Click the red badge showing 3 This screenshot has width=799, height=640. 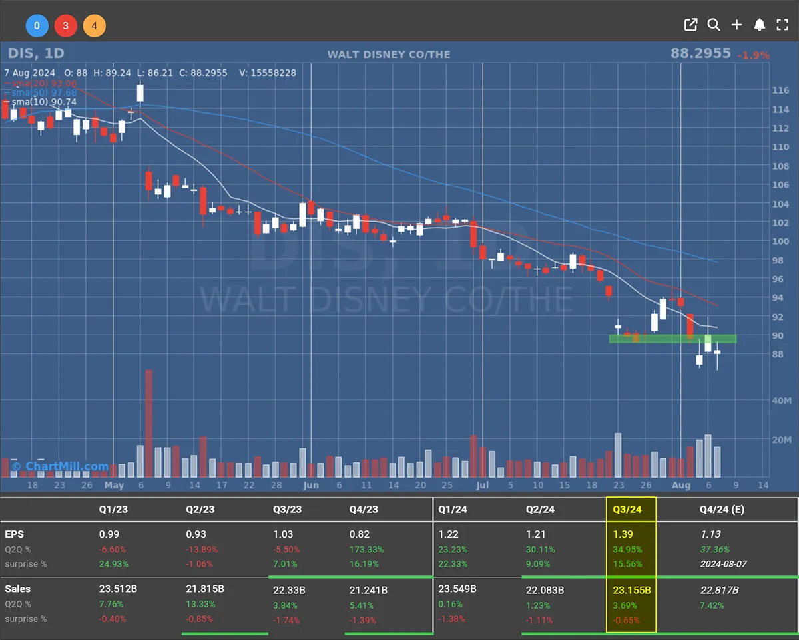click(x=66, y=26)
